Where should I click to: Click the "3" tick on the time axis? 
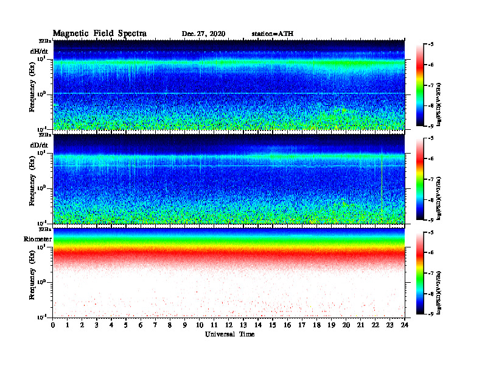97,325
